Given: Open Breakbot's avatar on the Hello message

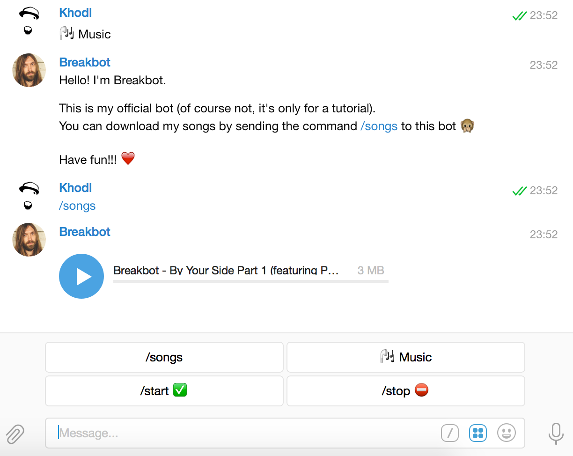Looking at the screenshot, I should tap(29, 70).
